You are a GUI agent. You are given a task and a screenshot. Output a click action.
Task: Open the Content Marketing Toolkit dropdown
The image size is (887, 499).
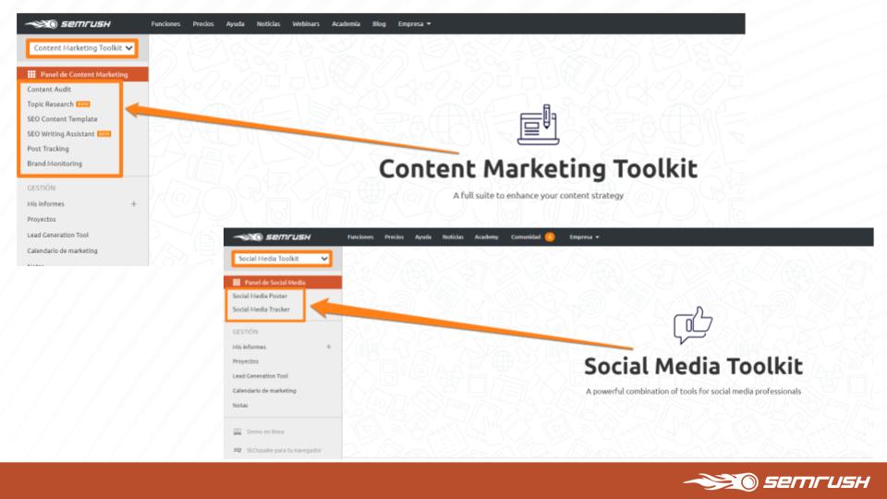pos(81,48)
